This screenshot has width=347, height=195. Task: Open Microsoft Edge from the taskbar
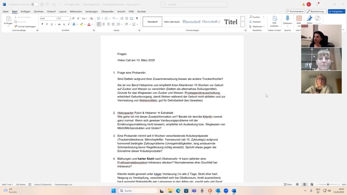[x=178, y=191]
